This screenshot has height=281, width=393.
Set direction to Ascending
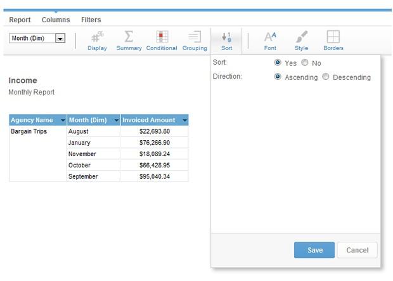click(278, 77)
